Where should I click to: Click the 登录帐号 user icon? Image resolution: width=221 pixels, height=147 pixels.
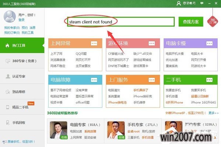pyautogui.click(x=179, y=3)
